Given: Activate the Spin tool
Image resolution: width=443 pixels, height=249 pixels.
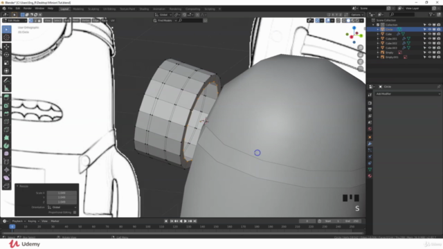Looking at the screenshot, I should (x=6, y=146).
